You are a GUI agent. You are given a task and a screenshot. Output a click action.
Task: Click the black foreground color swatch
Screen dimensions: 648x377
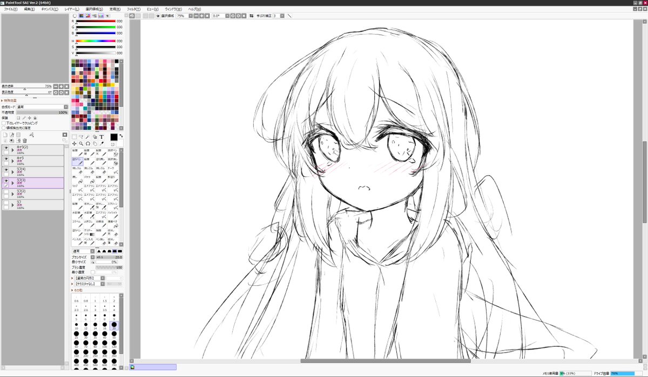pyautogui.click(x=114, y=137)
